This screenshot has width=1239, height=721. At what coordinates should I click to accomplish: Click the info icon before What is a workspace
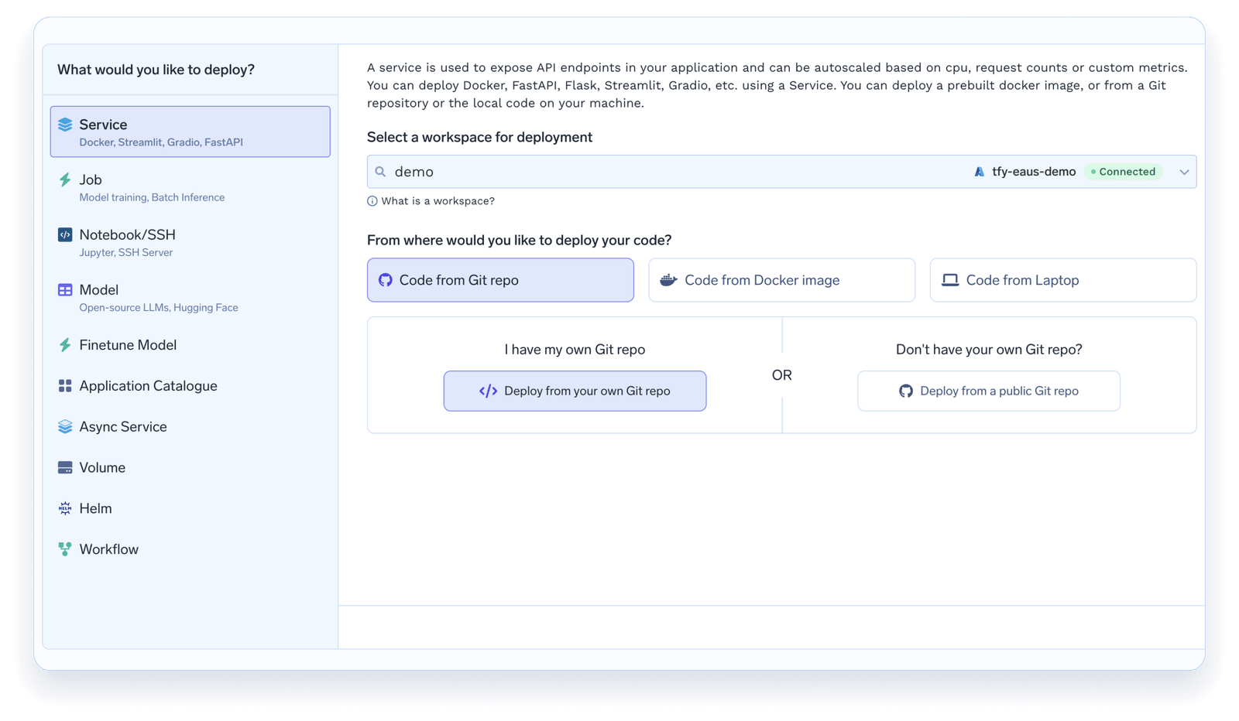[372, 200]
